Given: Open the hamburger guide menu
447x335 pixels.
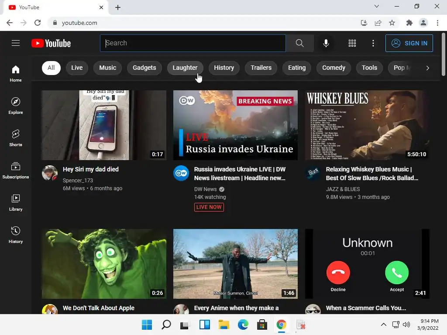Looking at the screenshot, I should point(16,43).
